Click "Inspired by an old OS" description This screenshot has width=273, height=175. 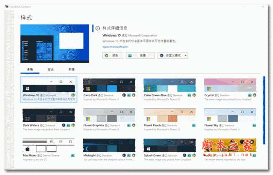pos(35,160)
